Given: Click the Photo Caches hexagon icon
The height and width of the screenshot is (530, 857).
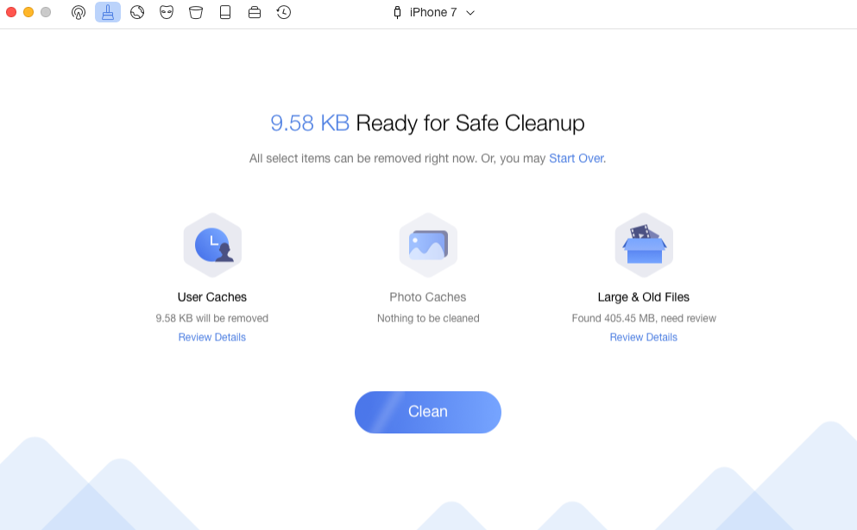Looking at the screenshot, I should pos(428,245).
